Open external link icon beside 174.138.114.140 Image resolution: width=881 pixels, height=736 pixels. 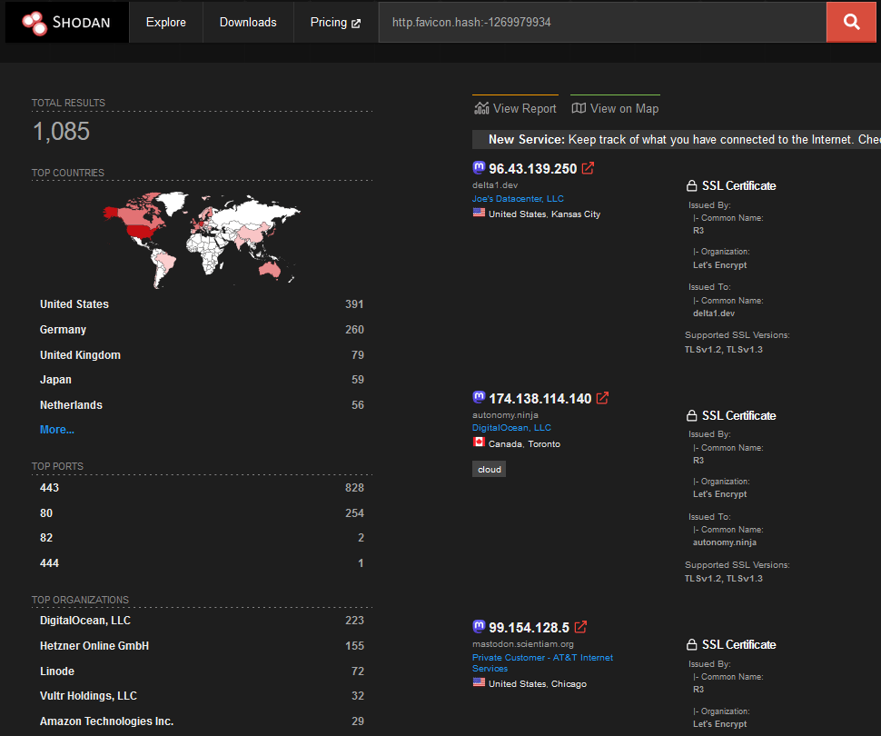tap(602, 398)
